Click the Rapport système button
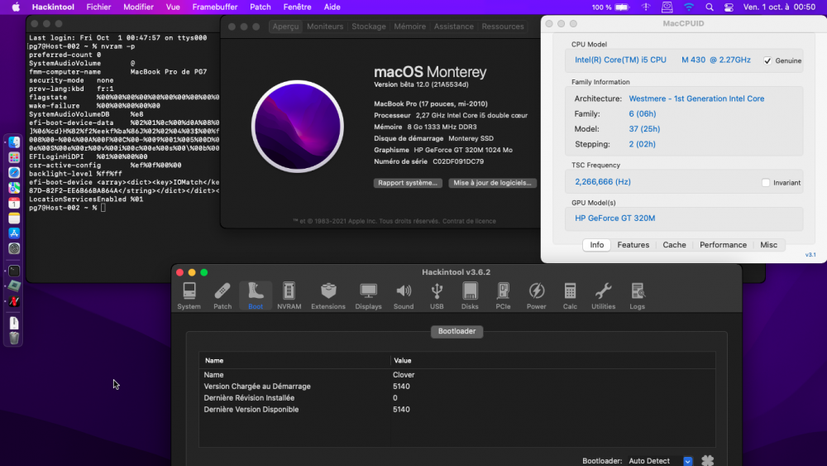The image size is (827, 466). 408,183
